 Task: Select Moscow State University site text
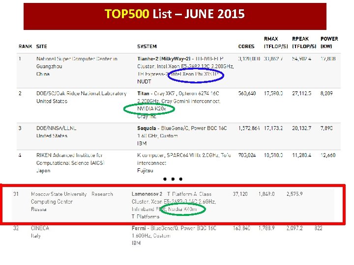(59, 194)
